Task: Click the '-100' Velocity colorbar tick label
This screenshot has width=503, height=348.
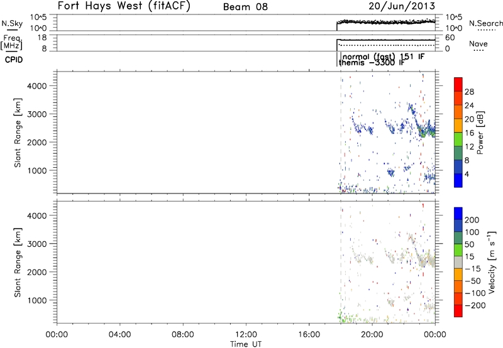Action: point(475,293)
